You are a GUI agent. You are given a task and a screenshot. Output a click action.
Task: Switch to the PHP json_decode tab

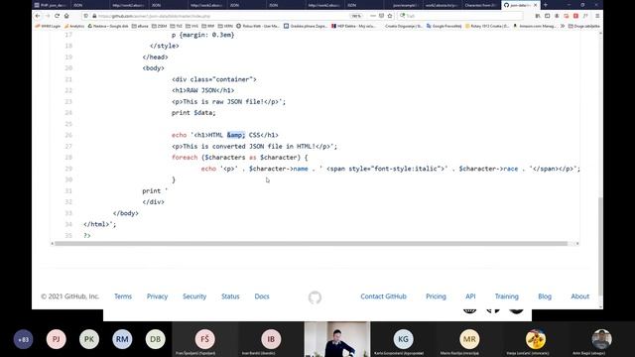coord(51,5)
